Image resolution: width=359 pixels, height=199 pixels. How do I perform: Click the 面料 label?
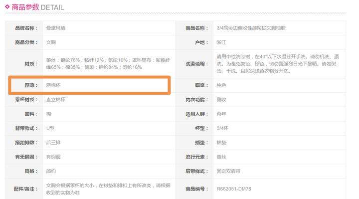click(31, 114)
